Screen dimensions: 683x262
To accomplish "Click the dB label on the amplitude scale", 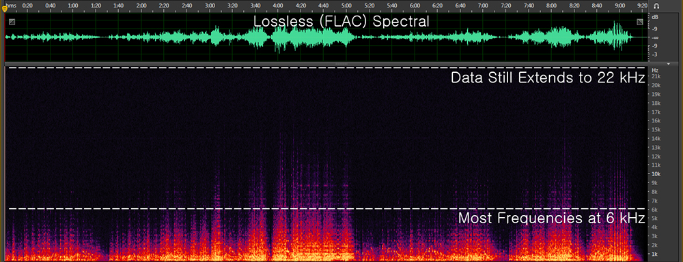I will [655, 18].
